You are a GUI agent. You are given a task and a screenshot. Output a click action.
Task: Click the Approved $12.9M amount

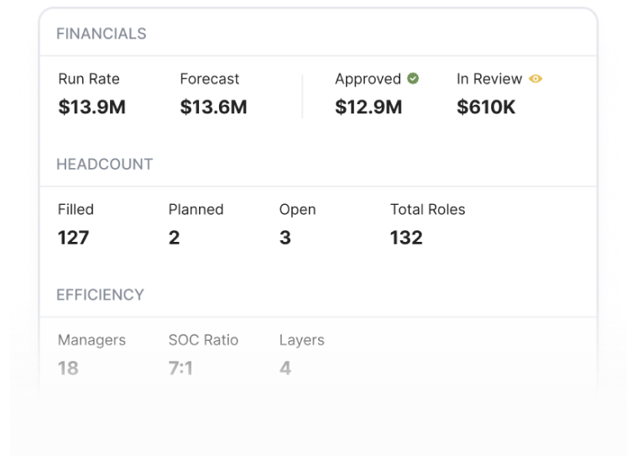(x=368, y=107)
